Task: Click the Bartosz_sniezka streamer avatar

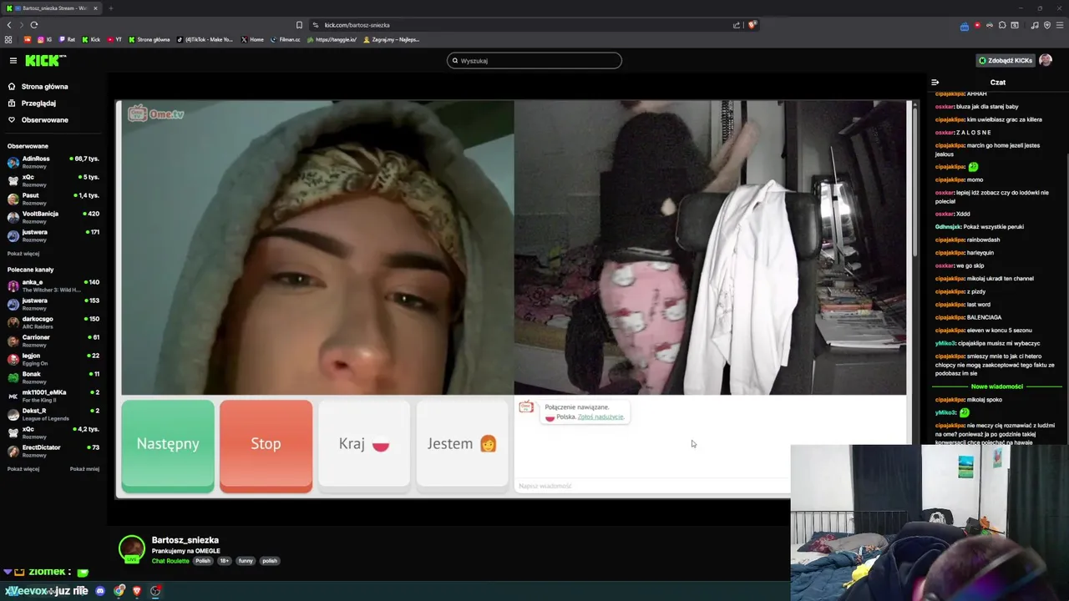Action: tap(131, 549)
